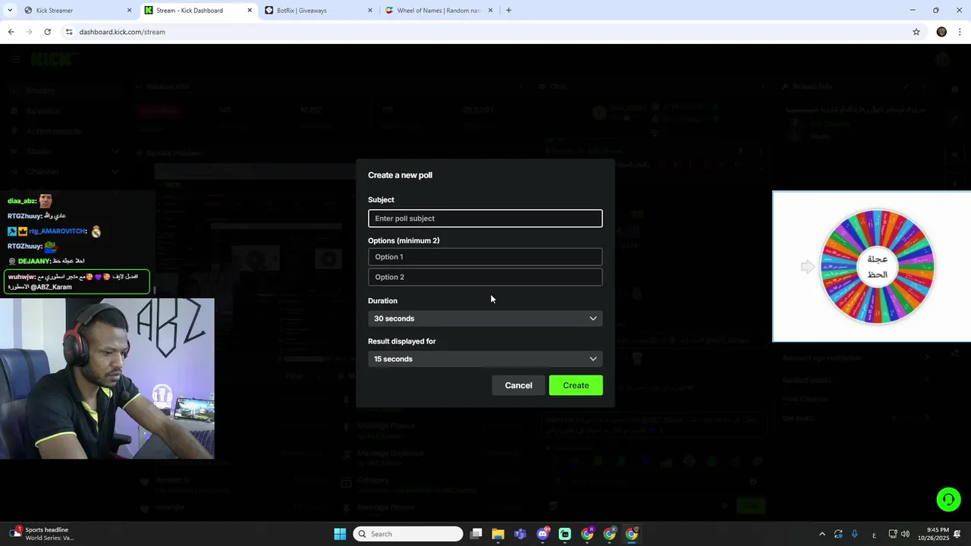Close the BotRix Giveaways tab

[370, 11]
